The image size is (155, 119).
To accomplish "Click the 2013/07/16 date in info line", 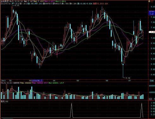I will [x=6, y=4].
